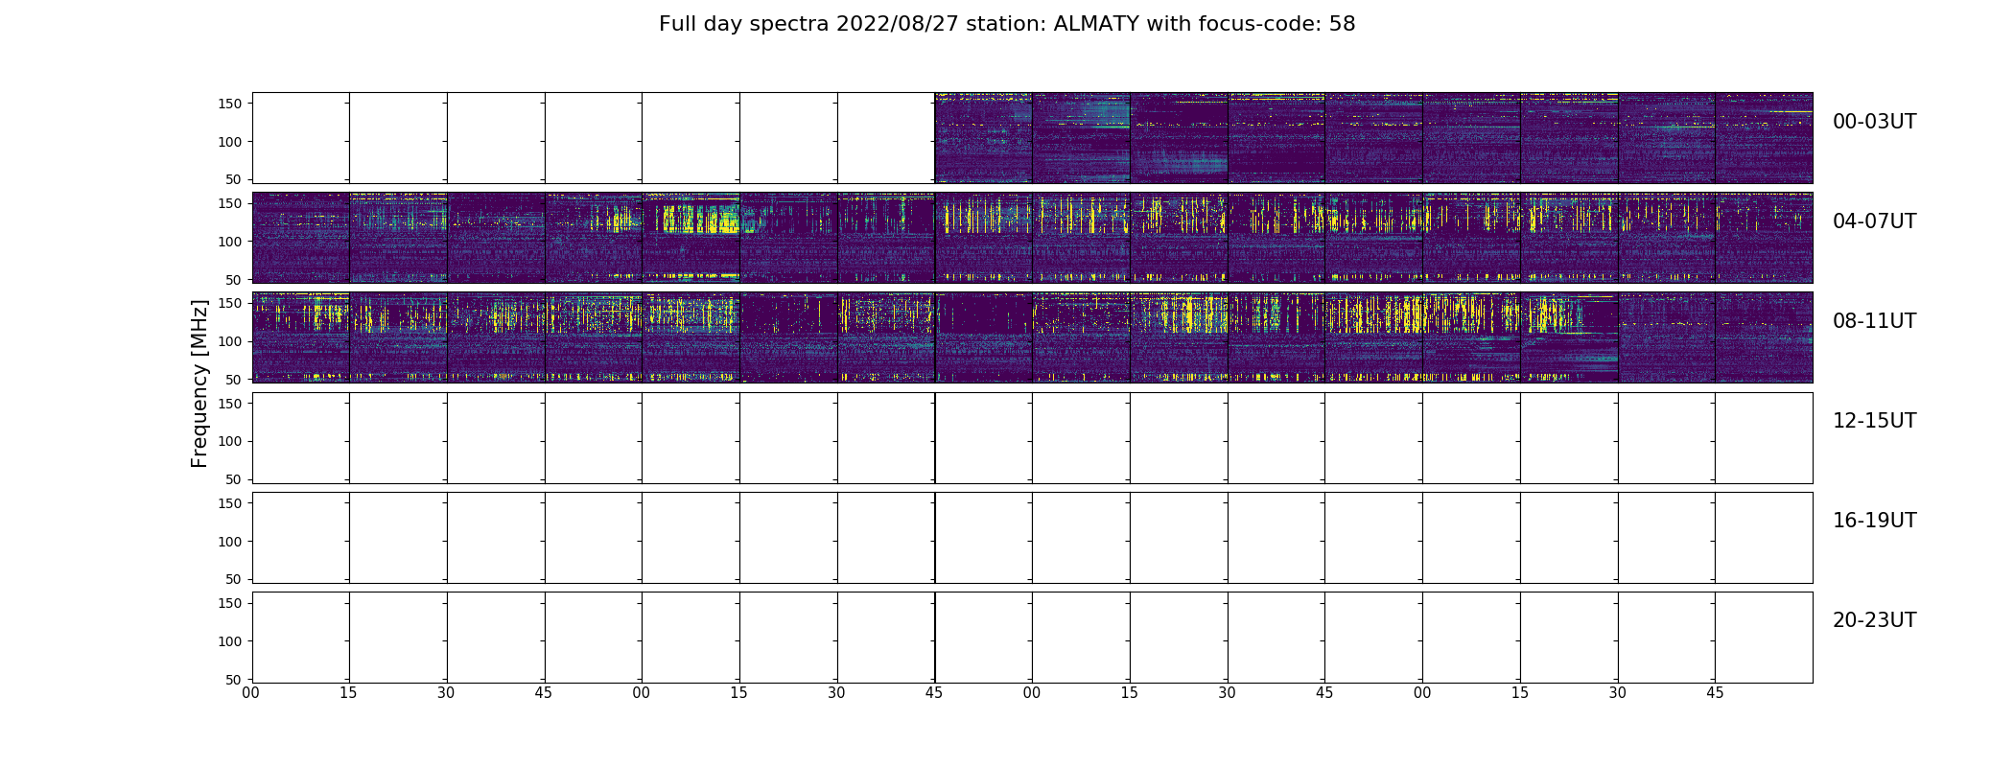The image size is (2014, 767).
Task: Select the 20-23UT row label
Action: pos(1874,620)
